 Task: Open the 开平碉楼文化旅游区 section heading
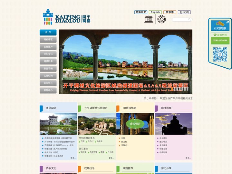click(x=96, y=108)
